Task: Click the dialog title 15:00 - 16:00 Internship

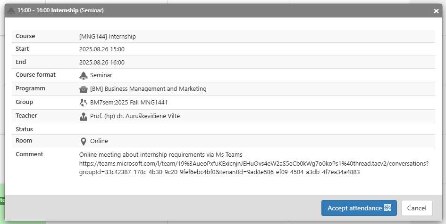Action: [x=48, y=10]
